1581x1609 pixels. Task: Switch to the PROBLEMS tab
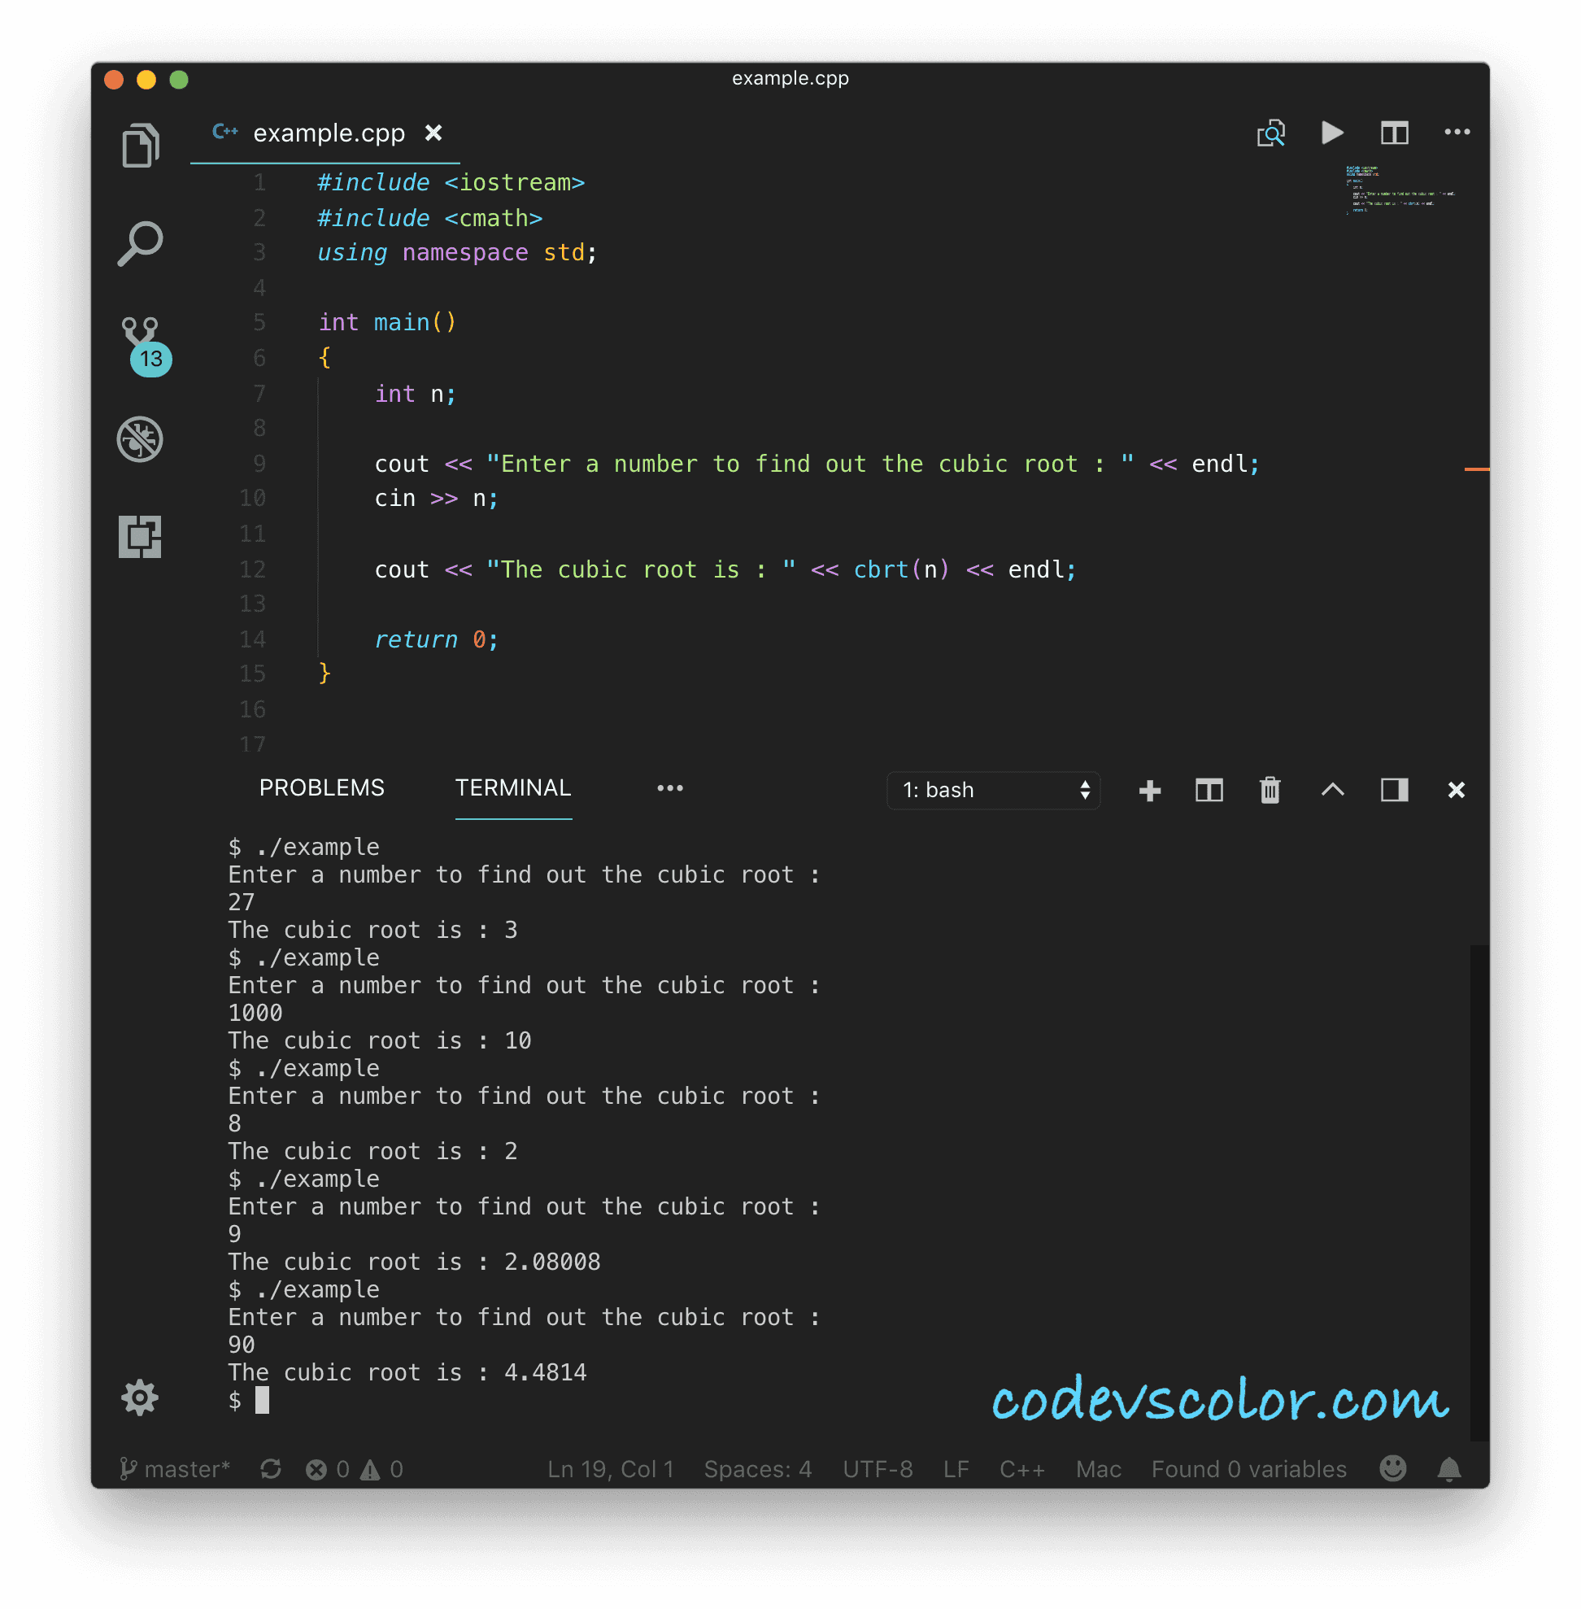321,788
